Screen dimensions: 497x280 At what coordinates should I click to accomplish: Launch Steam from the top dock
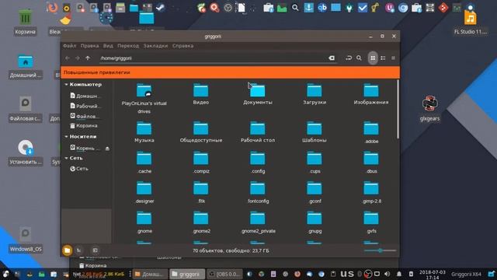pyautogui.click(x=161, y=7)
